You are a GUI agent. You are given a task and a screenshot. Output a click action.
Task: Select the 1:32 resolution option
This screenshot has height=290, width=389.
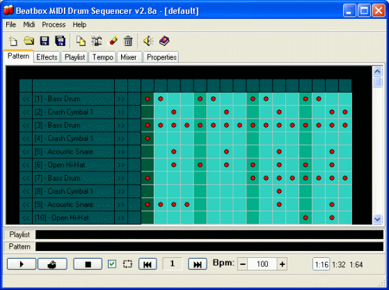(339, 264)
